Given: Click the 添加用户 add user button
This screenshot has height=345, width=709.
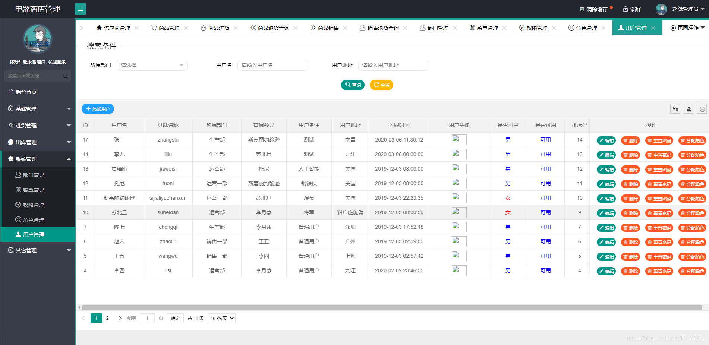Looking at the screenshot, I should pos(98,109).
